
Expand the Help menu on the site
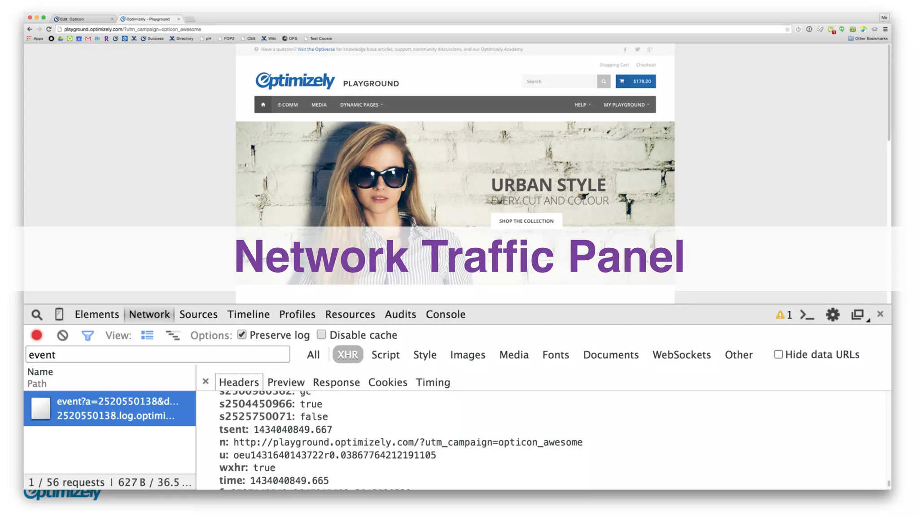pyautogui.click(x=582, y=105)
